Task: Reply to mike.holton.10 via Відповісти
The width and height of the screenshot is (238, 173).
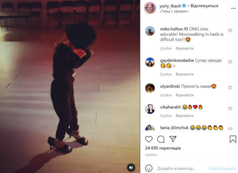Action: [185, 48]
